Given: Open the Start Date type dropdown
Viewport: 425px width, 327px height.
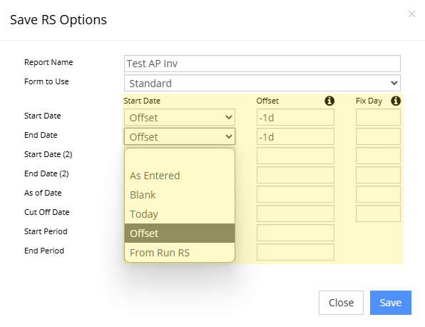Looking at the screenshot, I should click(180, 117).
